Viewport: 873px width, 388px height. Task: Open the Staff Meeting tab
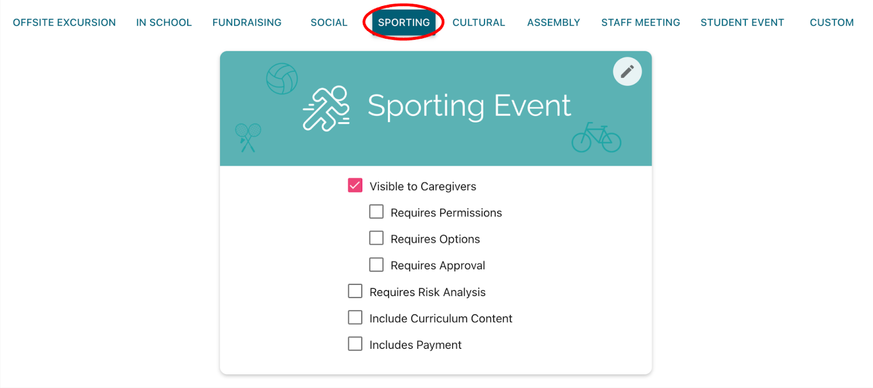pyautogui.click(x=641, y=22)
